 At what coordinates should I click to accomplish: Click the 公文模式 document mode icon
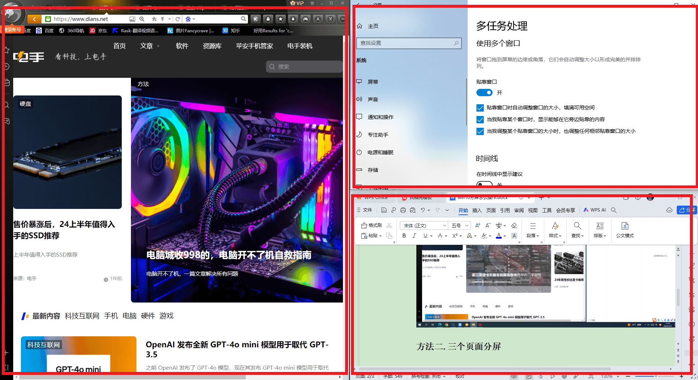625,229
